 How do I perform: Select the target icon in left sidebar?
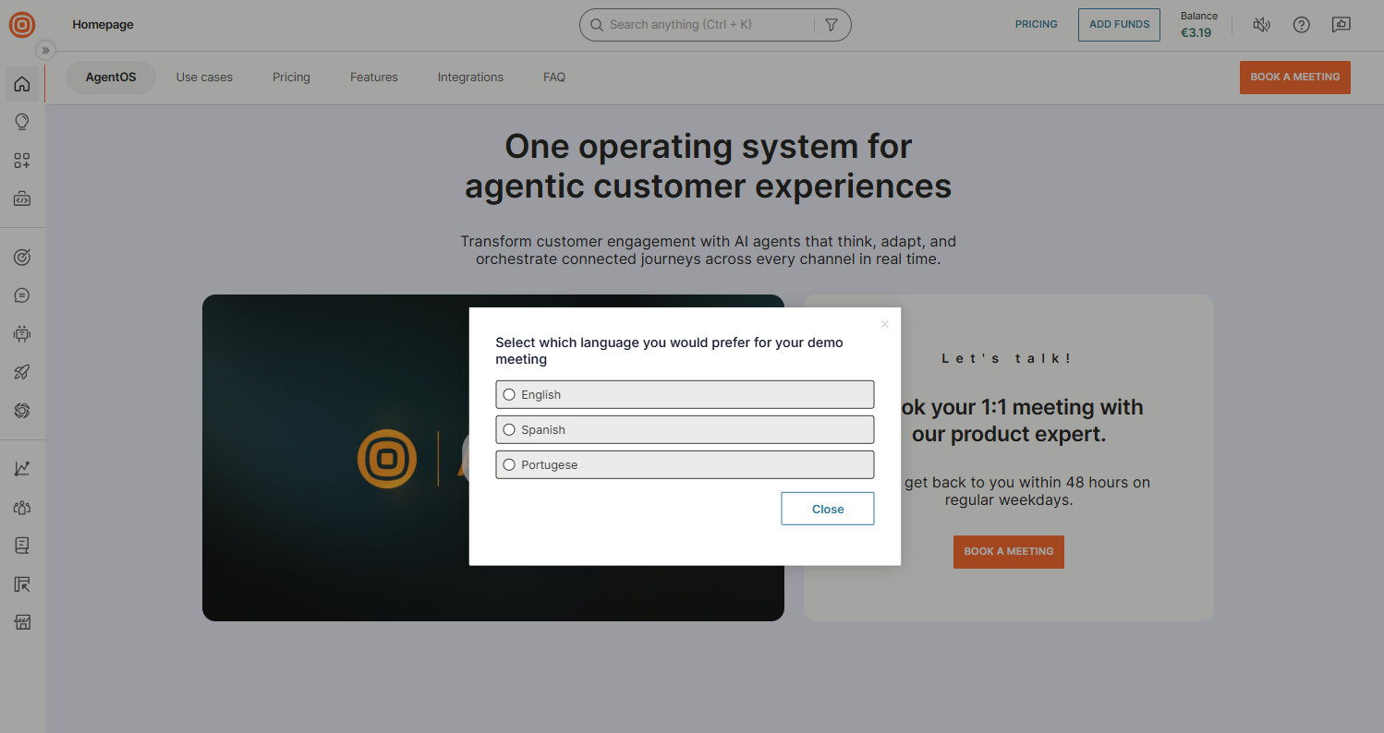click(x=22, y=258)
